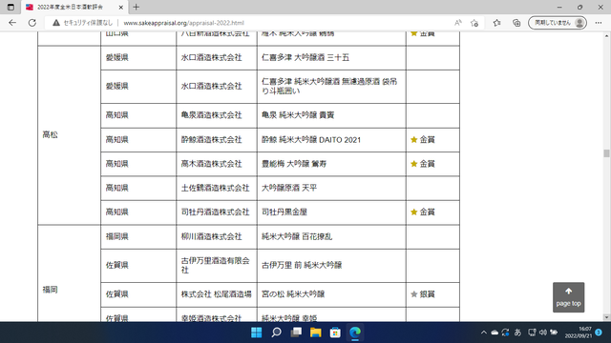This screenshot has width=611, height=343.
Task: Click the scrollbar up arrow
Action: 606,36
